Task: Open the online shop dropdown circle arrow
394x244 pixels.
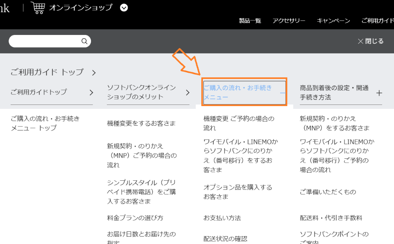Action: point(124,8)
